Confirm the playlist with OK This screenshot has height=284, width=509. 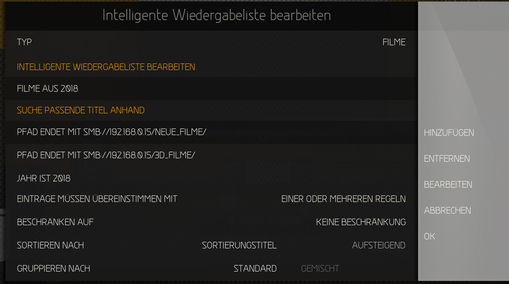tap(429, 236)
